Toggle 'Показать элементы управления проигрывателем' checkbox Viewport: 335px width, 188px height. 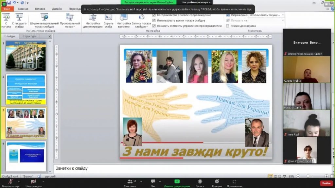[154, 26]
